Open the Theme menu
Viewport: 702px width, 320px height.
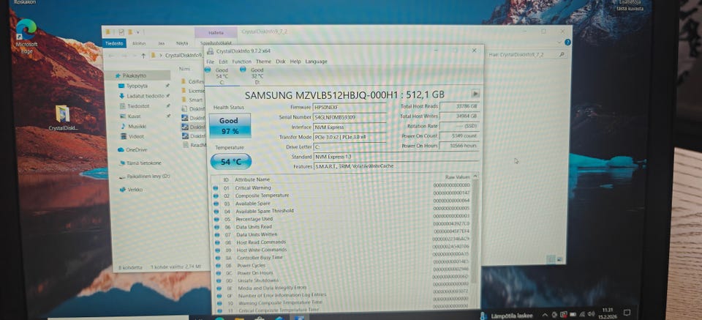[x=263, y=62]
